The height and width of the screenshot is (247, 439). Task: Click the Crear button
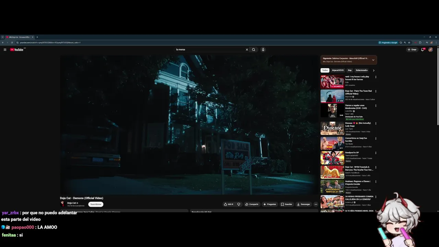(x=412, y=49)
